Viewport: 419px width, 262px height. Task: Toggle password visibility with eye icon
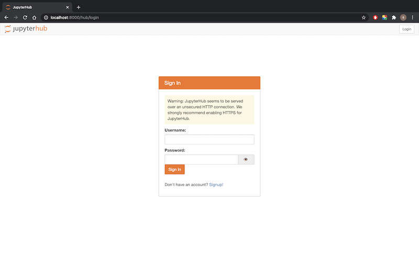tap(246, 160)
